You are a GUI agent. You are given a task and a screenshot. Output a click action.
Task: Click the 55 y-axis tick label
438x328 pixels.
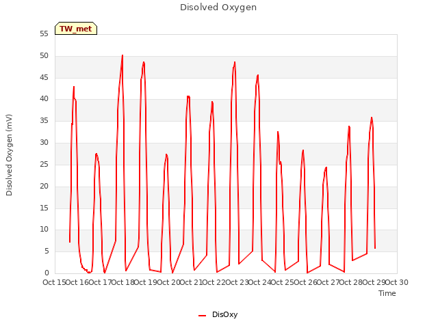click(x=44, y=34)
